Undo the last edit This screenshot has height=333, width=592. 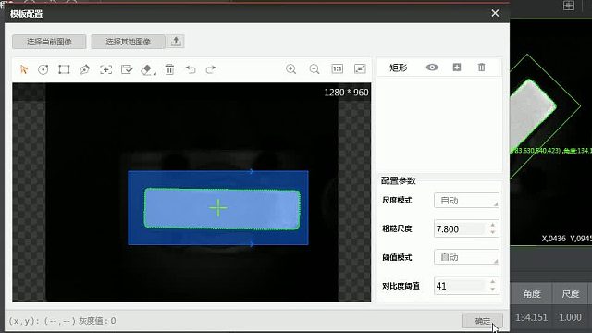191,69
